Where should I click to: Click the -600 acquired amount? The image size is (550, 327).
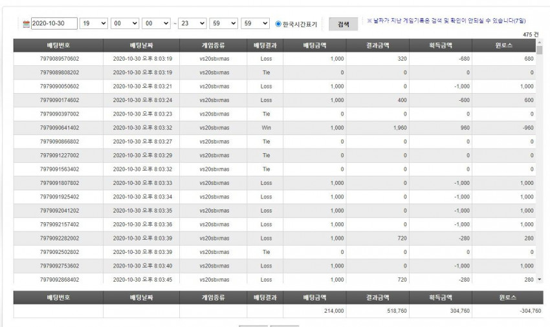464,100
